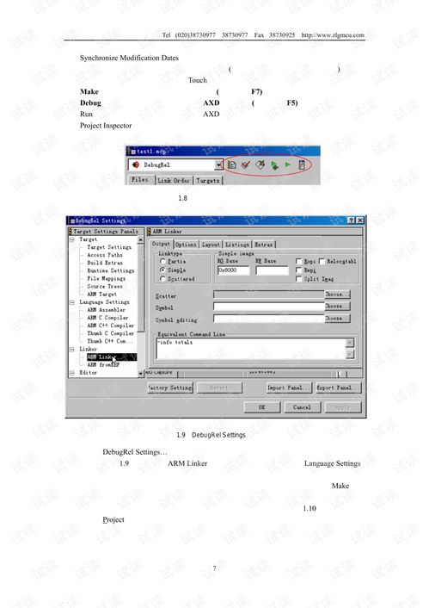Viewport: 429px width, 608px height.
Task: Click Synchronize Modification Dates checkmark icon
Action: [x=246, y=164]
